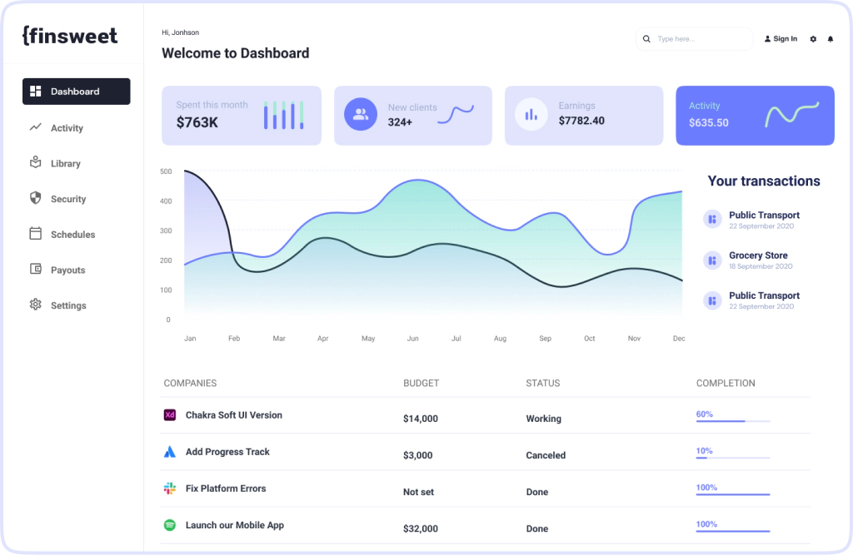Click the first Public Transport transaction icon
Screen dimensions: 853x555
pos(712,218)
